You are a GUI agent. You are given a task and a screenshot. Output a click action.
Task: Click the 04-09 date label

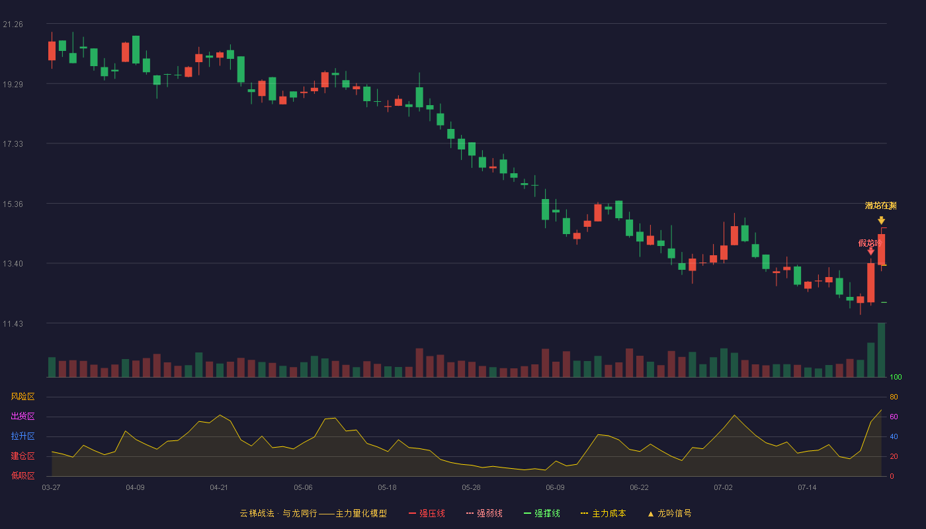coord(135,487)
